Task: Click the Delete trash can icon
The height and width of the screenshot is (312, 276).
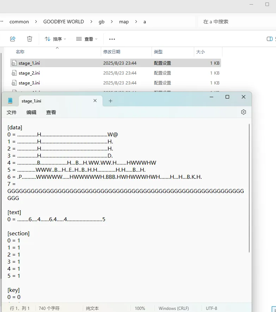Action: 30,39
